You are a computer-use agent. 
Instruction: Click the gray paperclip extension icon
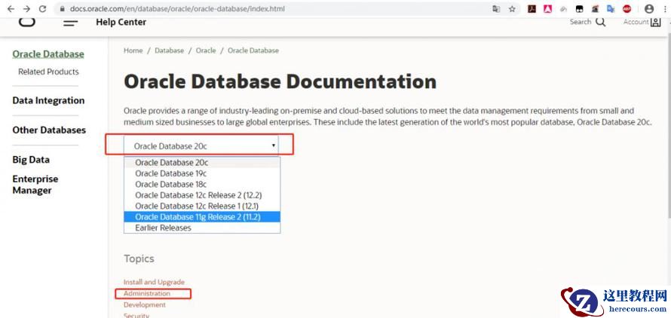point(564,9)
